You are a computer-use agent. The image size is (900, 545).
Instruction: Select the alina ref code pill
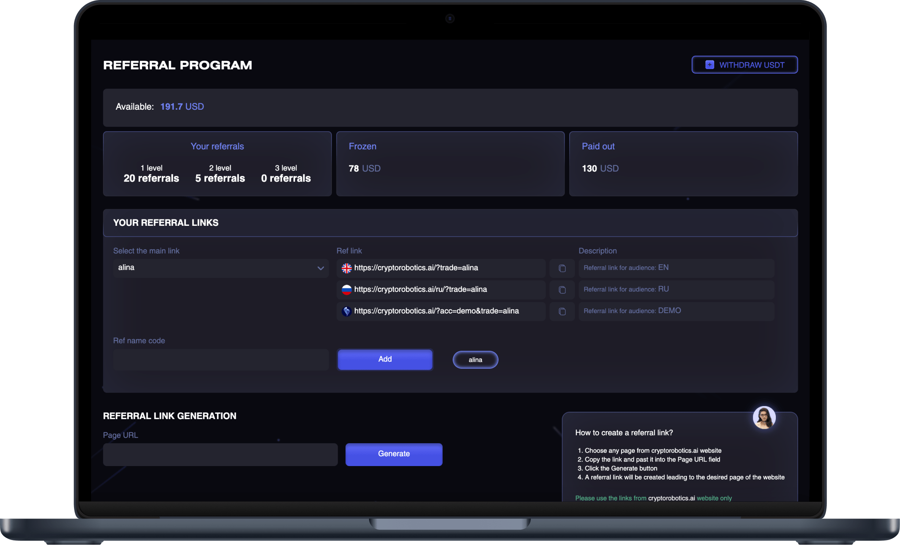coord(475,360)
